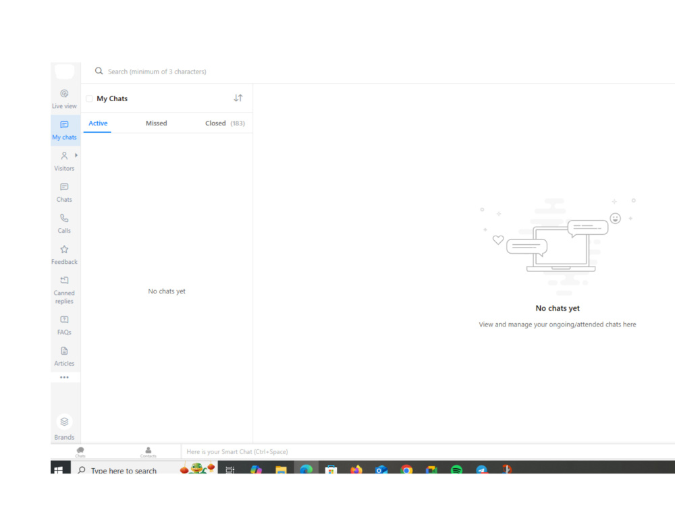Screen dimensions: 675x506
Task: Open the Chats section in the sidebar
Action: (64, 192)
